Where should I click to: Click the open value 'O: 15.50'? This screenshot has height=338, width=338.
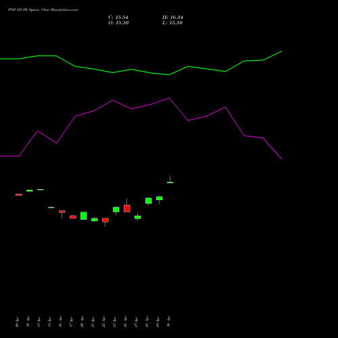[x=118, y=23]
